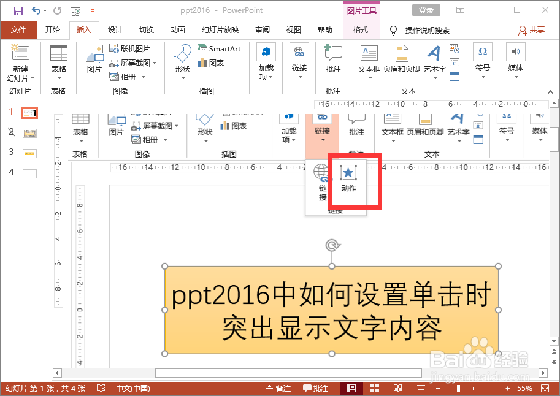Click the 中文(中国) language indicator

point(133,388)
